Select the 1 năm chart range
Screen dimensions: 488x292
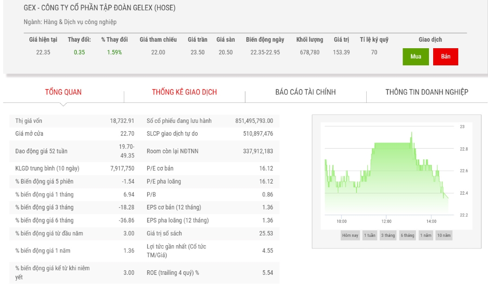pos(426,235)
